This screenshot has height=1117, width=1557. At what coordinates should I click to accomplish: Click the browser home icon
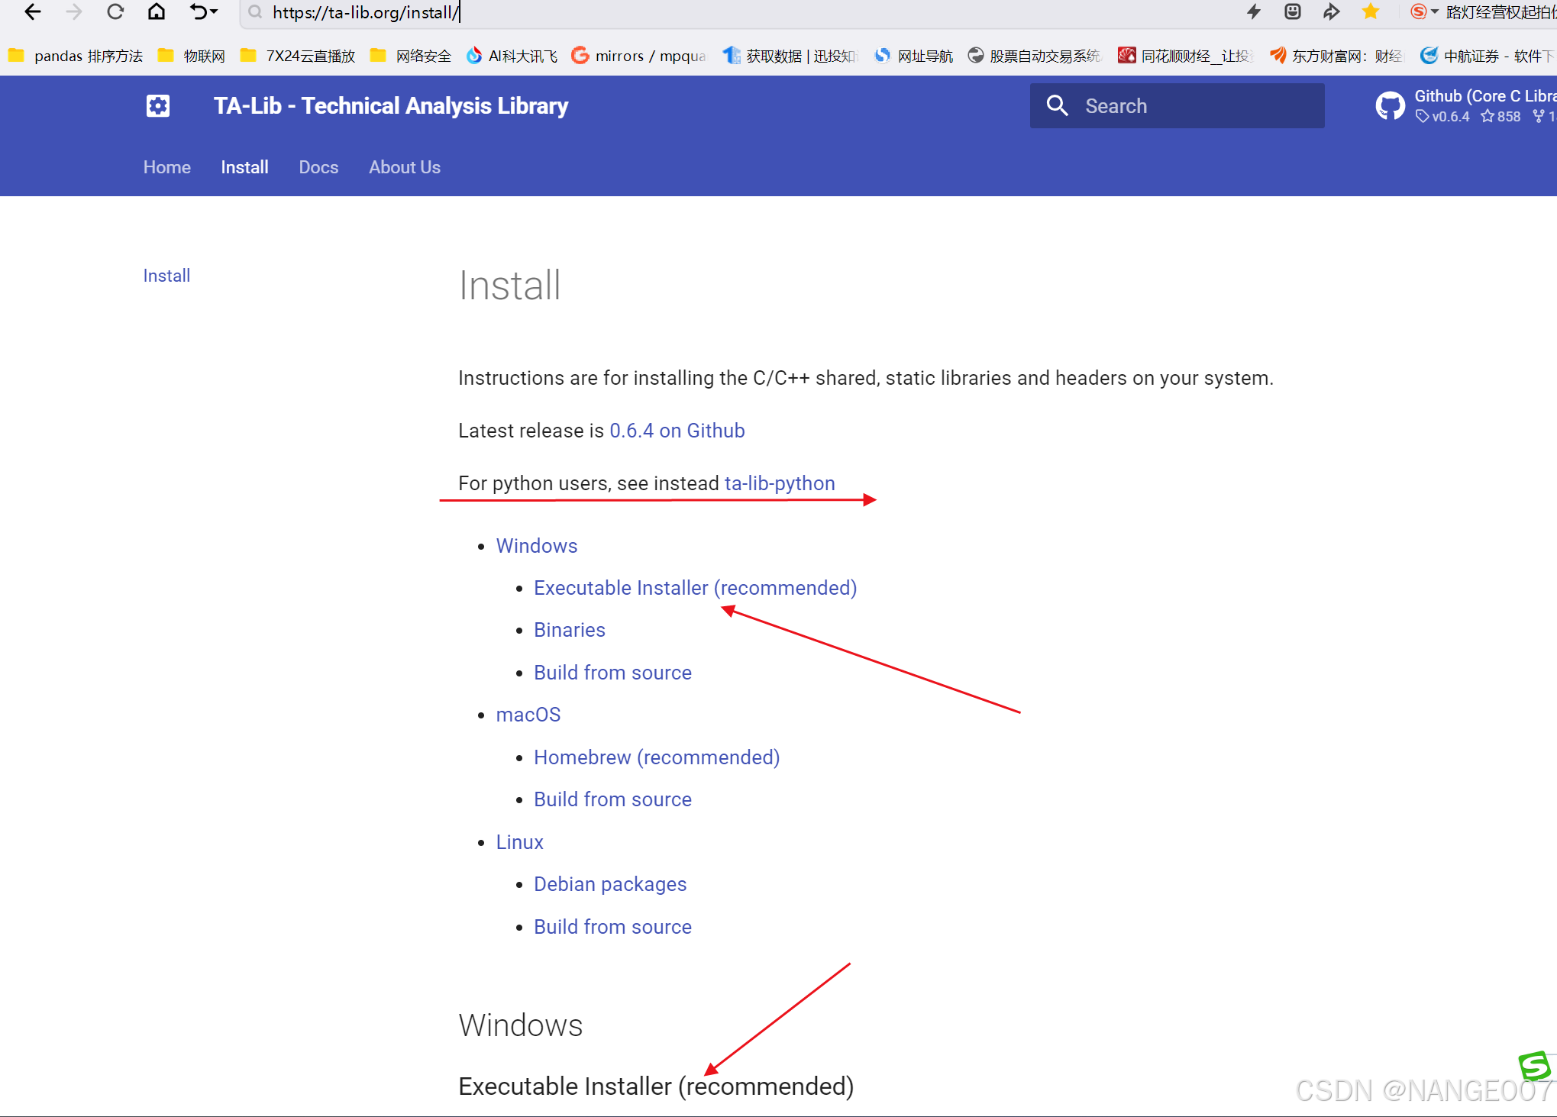coord(157,12)
